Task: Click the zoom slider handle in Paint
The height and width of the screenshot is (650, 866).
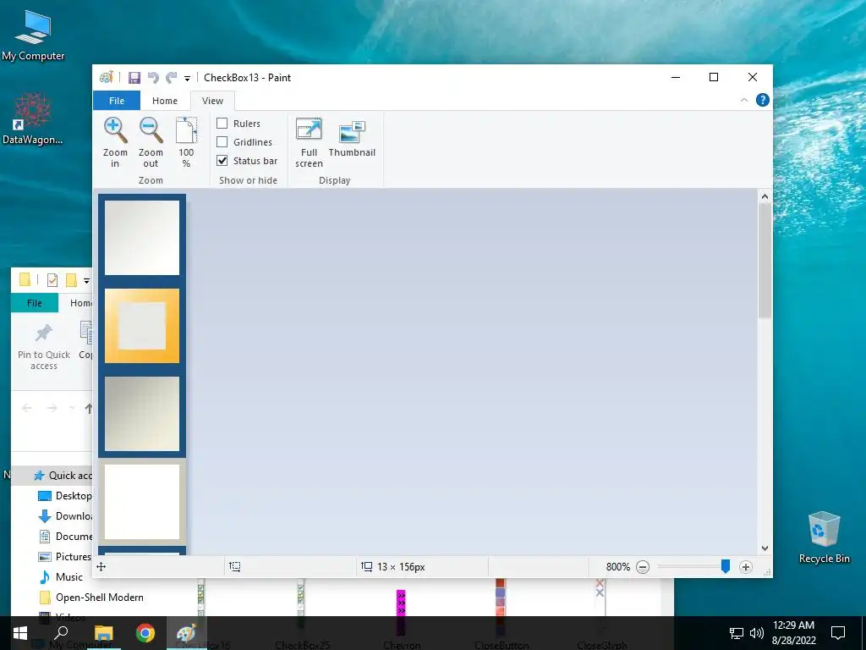Action: tap(726, 566)
